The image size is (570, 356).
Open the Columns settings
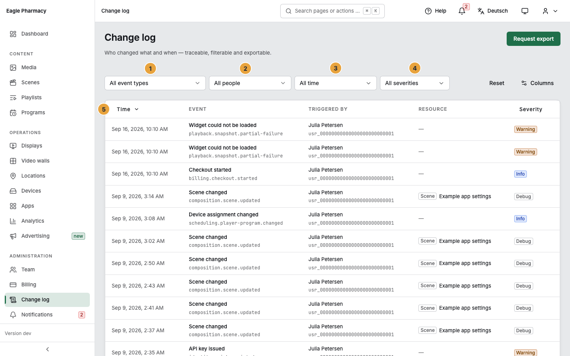537,83
